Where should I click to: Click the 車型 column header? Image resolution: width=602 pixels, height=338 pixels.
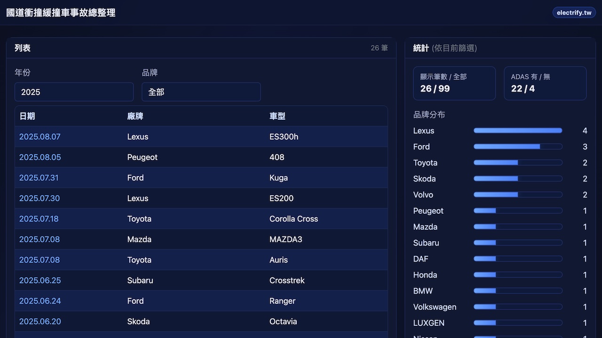coord(277,116)
